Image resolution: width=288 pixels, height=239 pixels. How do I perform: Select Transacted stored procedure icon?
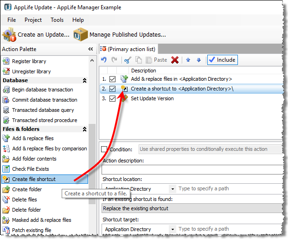pos(6,120)
